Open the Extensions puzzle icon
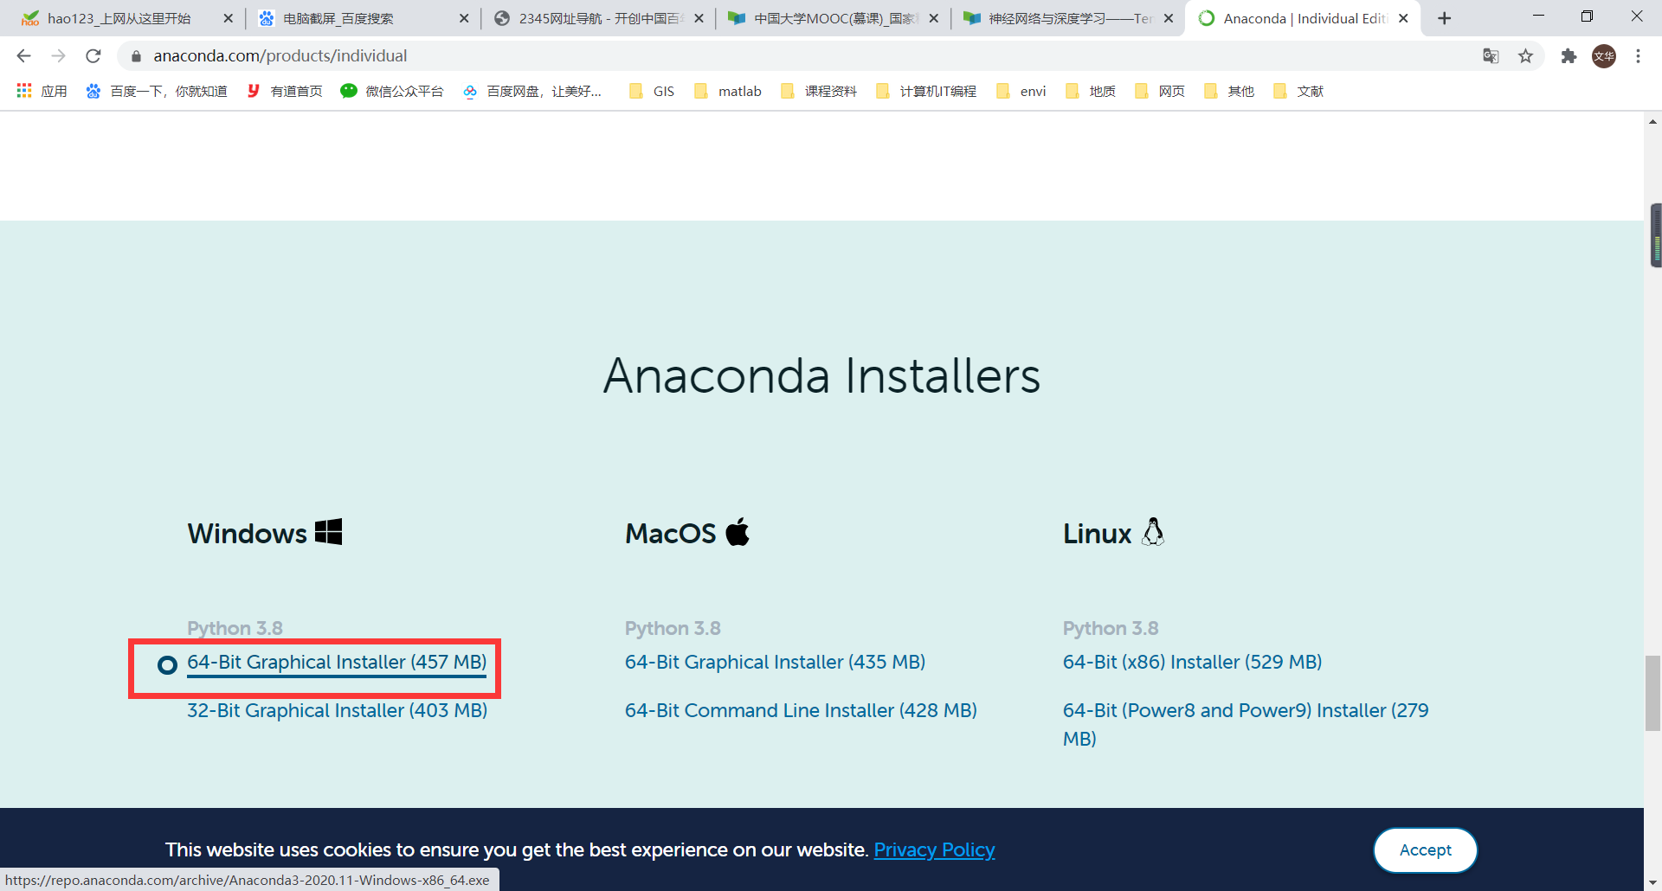Image resolution: width=1662 pixels, height=891 pixels. point(1569,56)
